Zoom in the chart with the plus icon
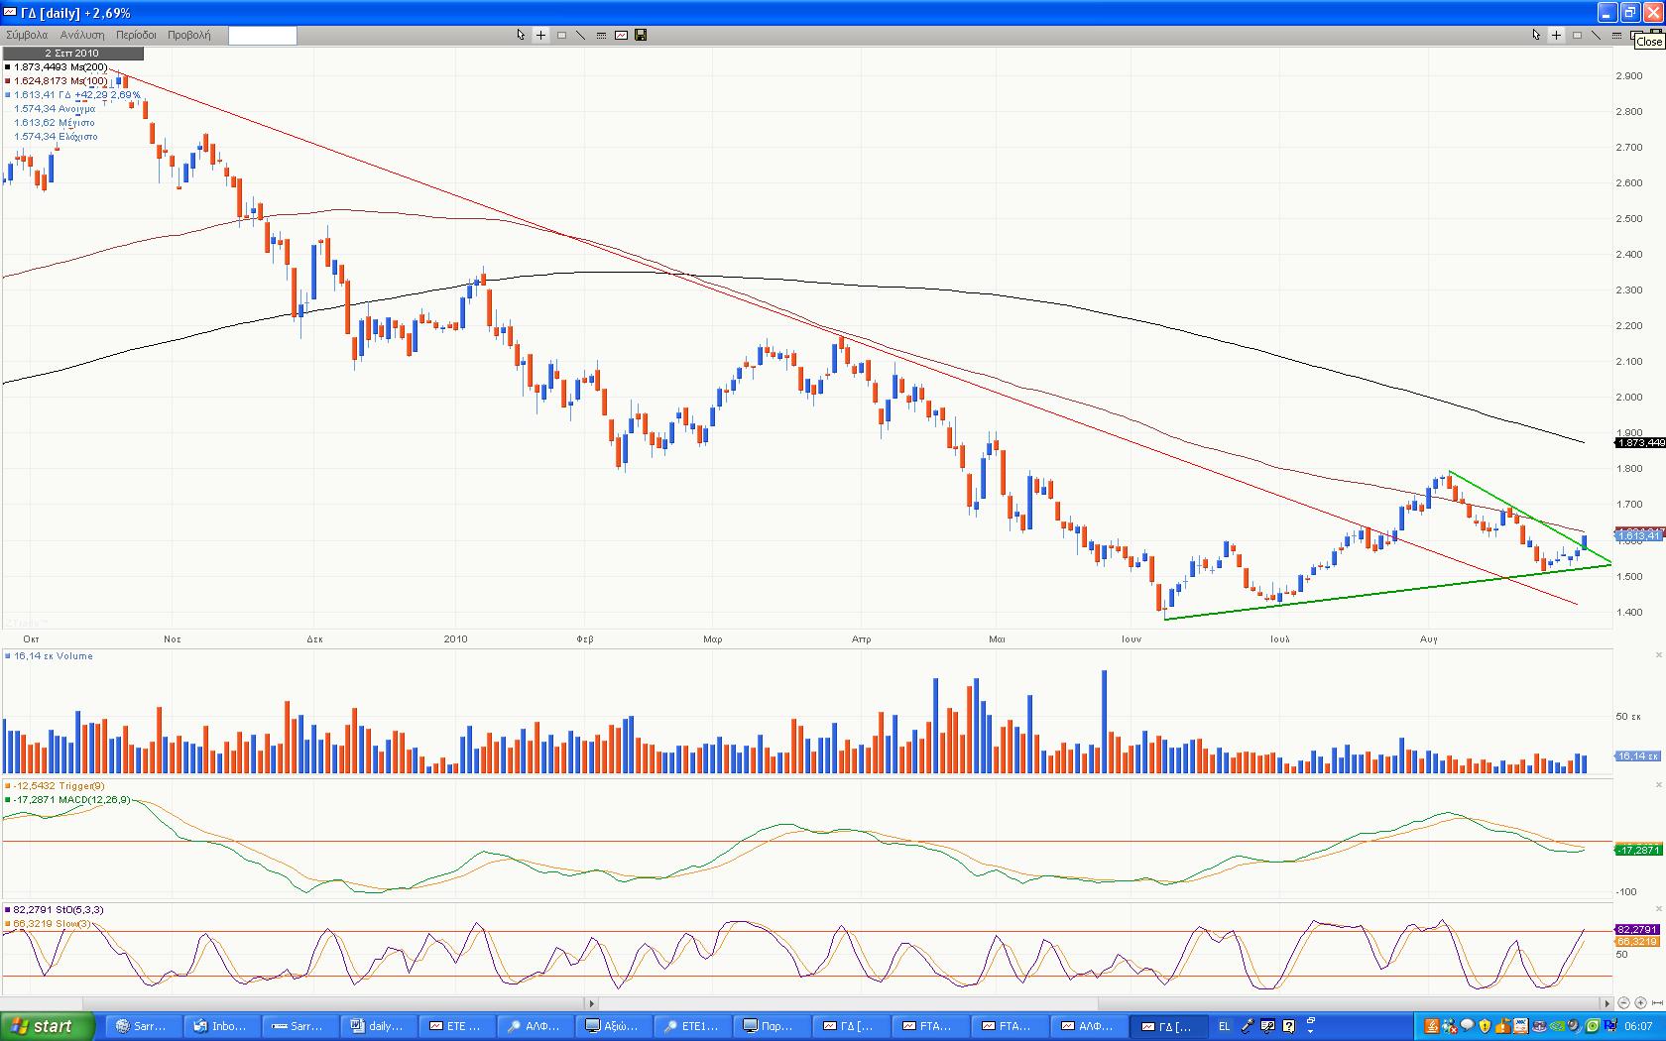The image size is (1666, 1041). [x=1640, y=1003]
